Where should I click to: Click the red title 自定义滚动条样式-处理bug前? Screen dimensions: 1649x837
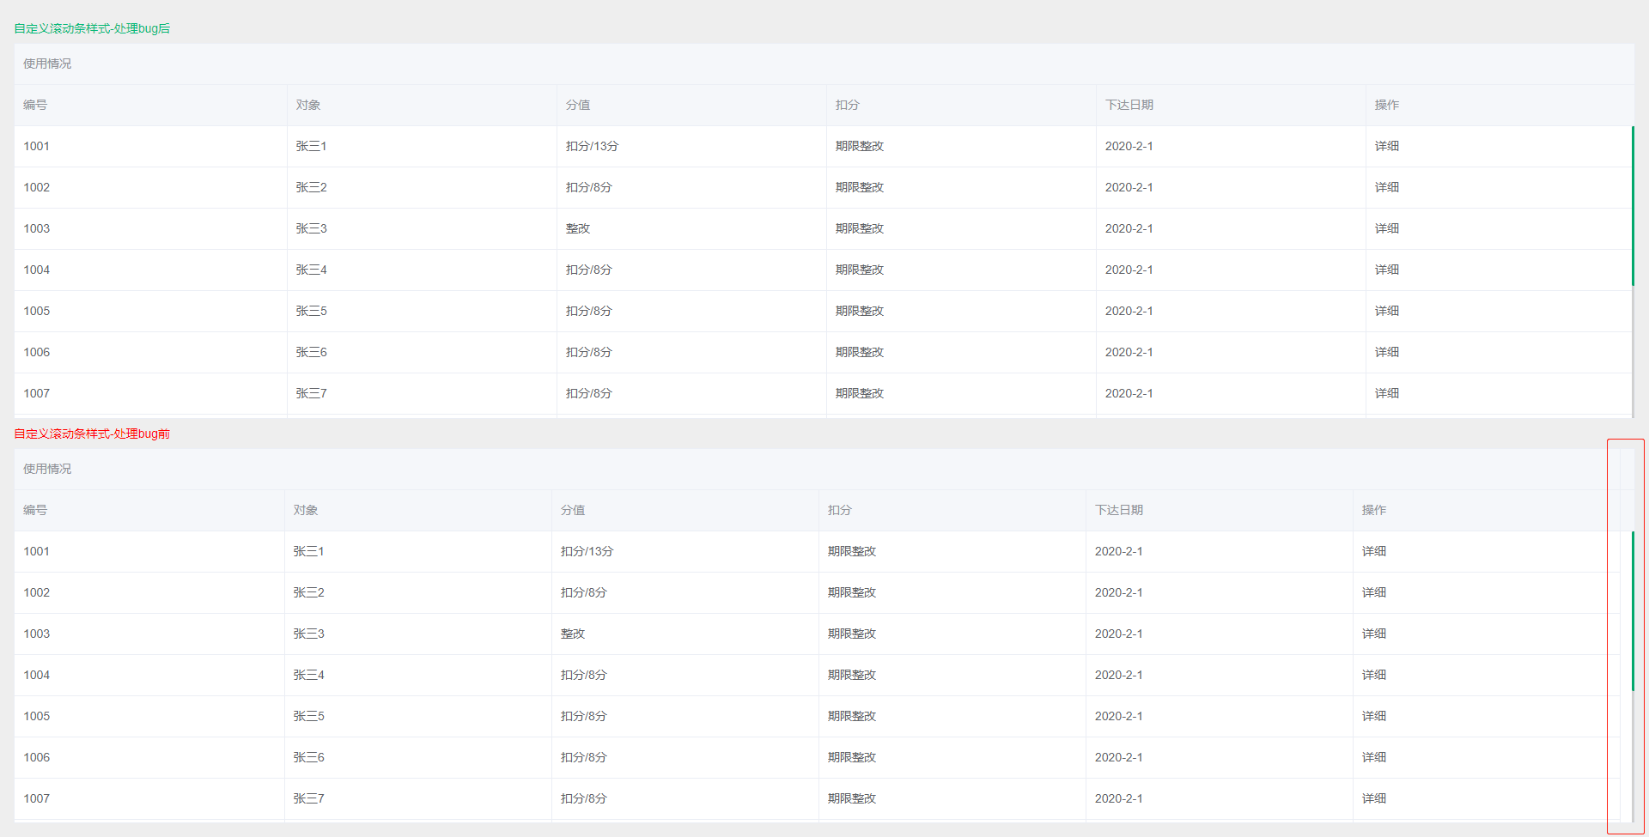click(x=90, y=434)
